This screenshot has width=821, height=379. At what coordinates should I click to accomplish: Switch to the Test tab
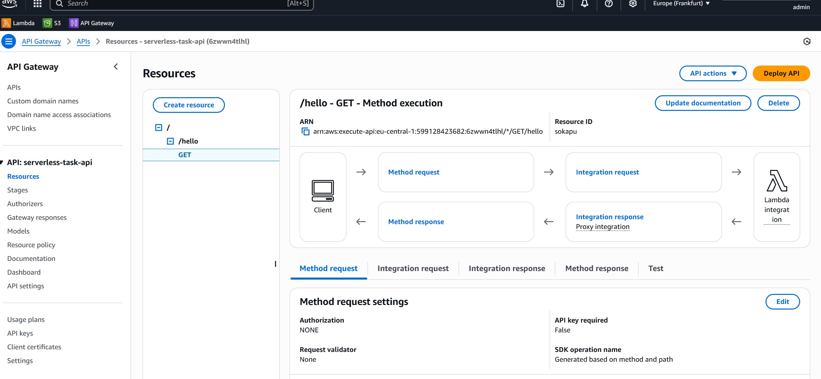655,268
